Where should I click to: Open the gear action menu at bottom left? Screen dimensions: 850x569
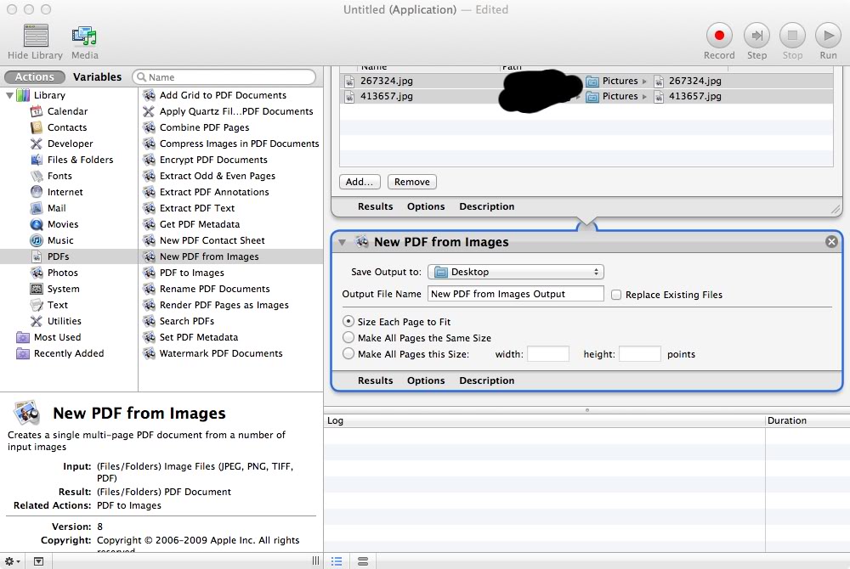point(12,561)
